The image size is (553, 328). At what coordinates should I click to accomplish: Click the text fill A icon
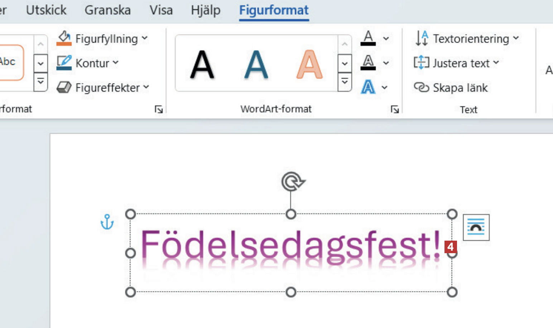point(368,38)
